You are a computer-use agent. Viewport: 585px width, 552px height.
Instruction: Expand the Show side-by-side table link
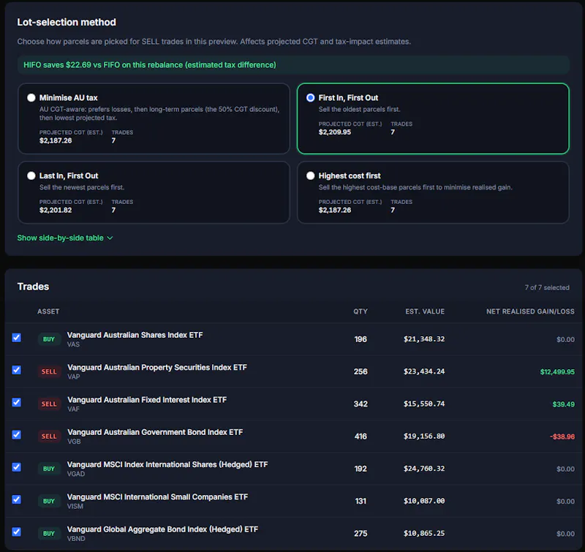65,238
